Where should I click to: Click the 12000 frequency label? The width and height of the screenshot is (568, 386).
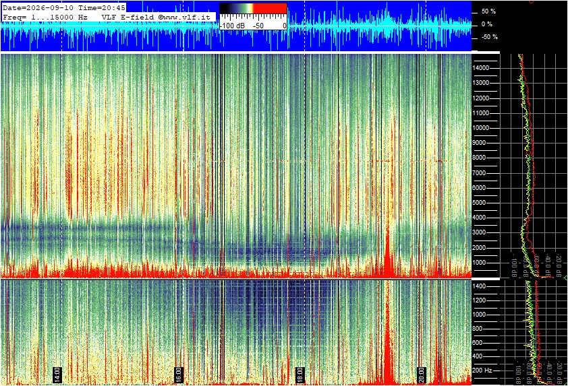[x=481, y=98]
